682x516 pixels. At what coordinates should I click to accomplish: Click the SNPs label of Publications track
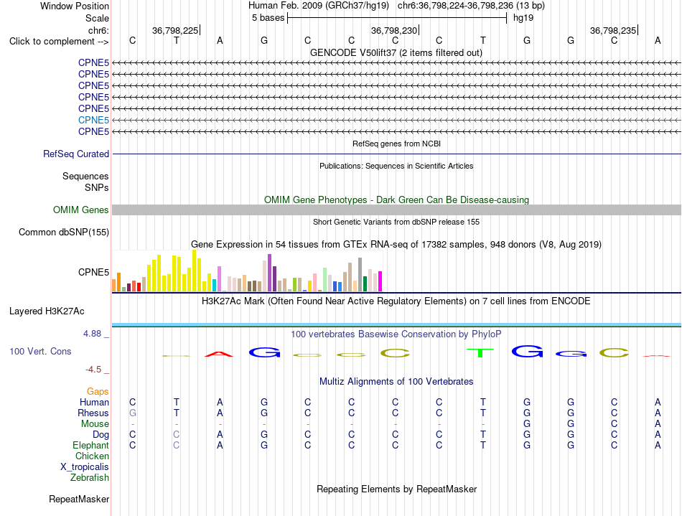click(x=97, y=187)
